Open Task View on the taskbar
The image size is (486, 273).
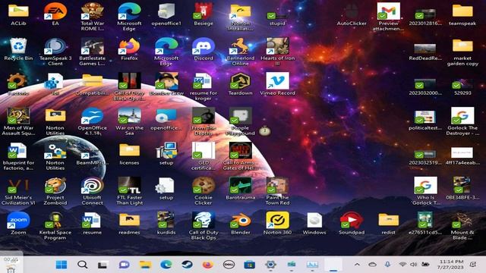pyautogui.click(x=103, y=265)
